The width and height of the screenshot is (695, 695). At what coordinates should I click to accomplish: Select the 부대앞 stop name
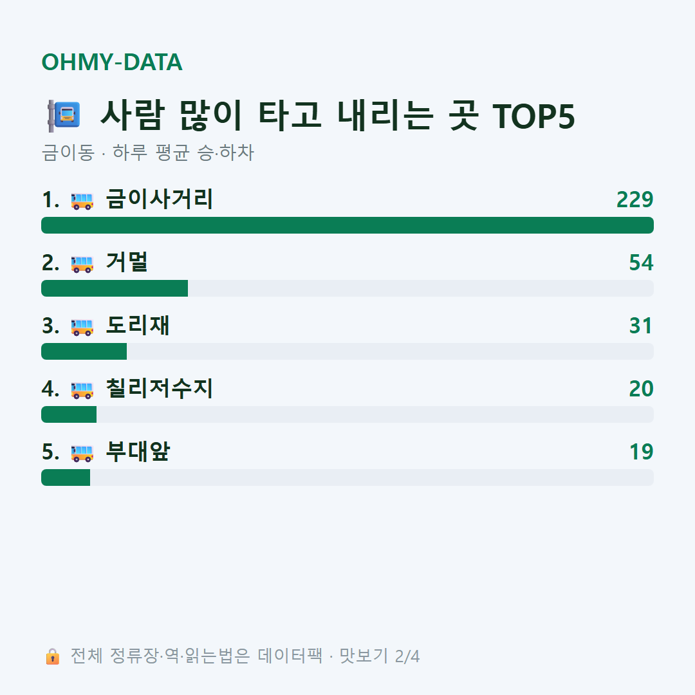[x=138, y=452]
